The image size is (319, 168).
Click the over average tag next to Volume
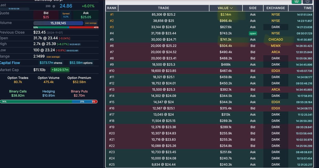pyautogui.click(x=91, y=23)
